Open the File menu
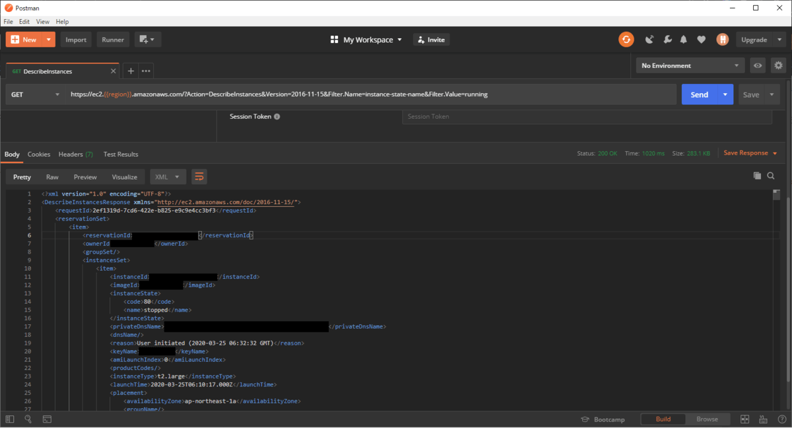This screenshot has height=428, width=792. coord(8,22)
